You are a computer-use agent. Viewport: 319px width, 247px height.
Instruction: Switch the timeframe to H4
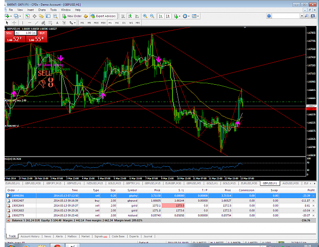click(117, 23)
